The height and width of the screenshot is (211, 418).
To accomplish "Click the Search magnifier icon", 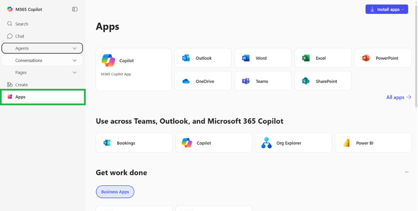I will (x=10, y=24).
